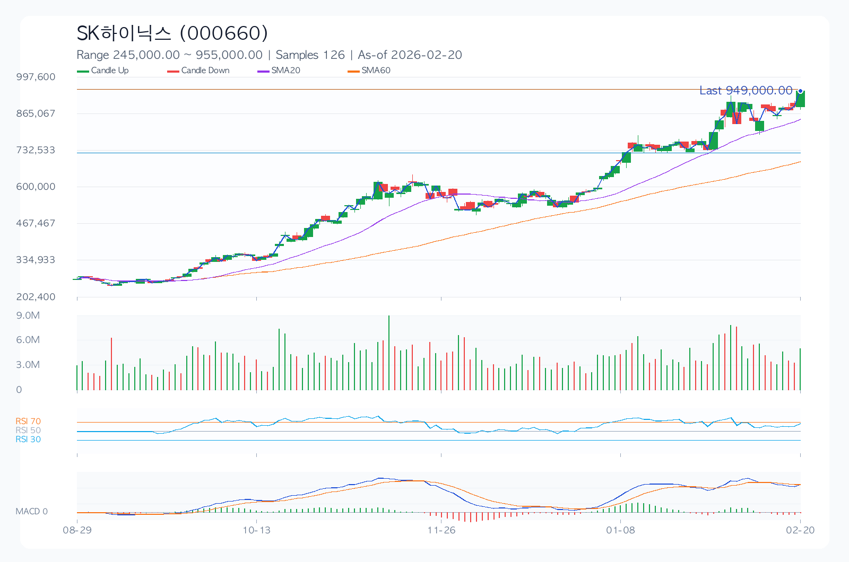The width and height of the screenshot is (849, 562).
Task: Select the 11-26 date axis label
Action: (x=441, y=530)
